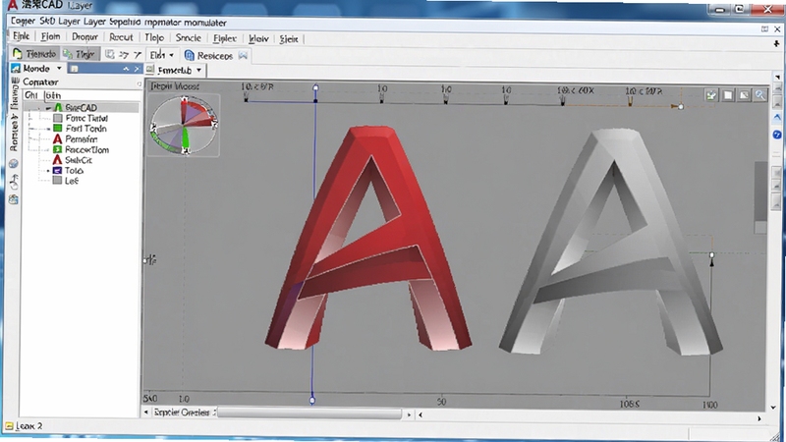Click the 'Reniceps' toolbar button
The width and height of the screenshot is (786, 442).
(209, 56)
